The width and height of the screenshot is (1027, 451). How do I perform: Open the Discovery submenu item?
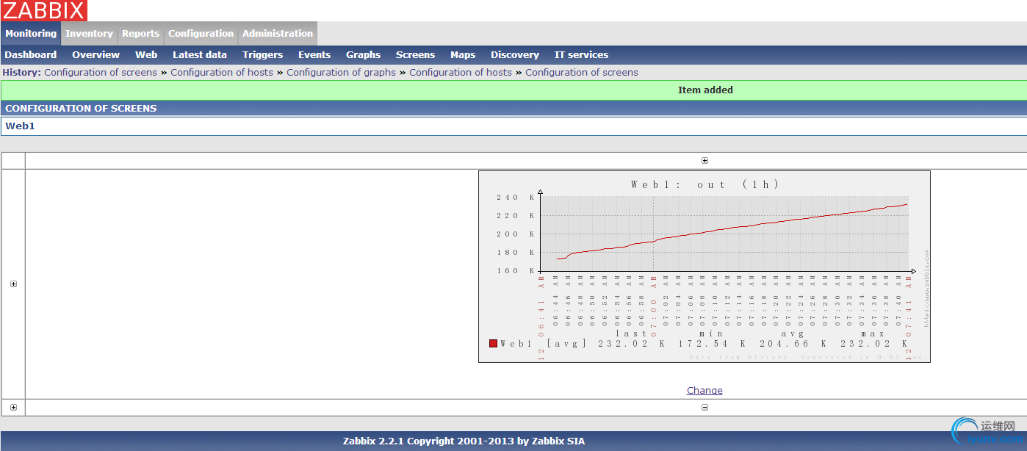[515, 55]
